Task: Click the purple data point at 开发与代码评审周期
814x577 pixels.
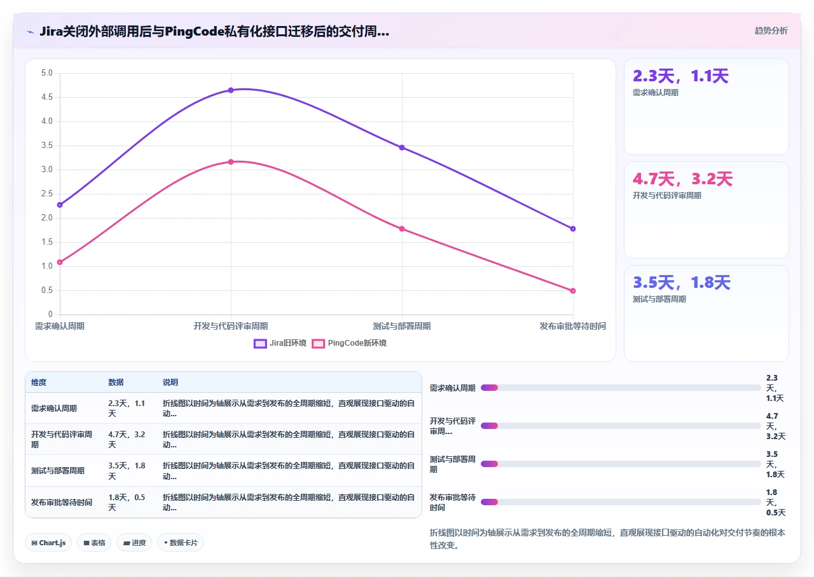Action: pos(231,90)
